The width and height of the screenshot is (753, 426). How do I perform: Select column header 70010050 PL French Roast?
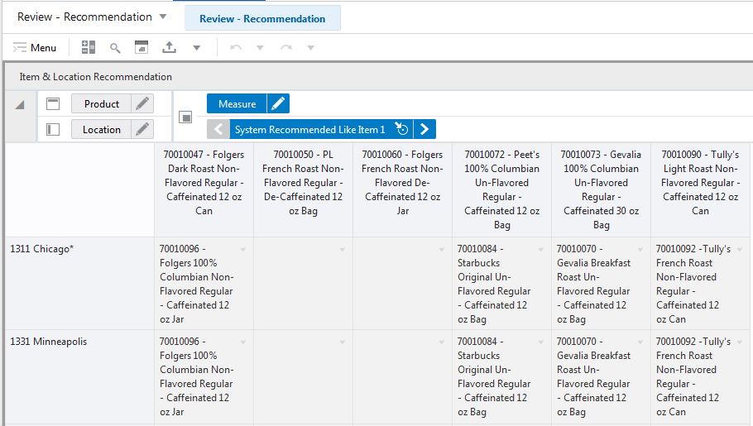[x=303, y=189]
